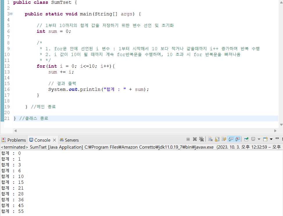Click the console output line '합계 : 10'
This screenshot has width=283, height=216.
[x=12, y=177]
